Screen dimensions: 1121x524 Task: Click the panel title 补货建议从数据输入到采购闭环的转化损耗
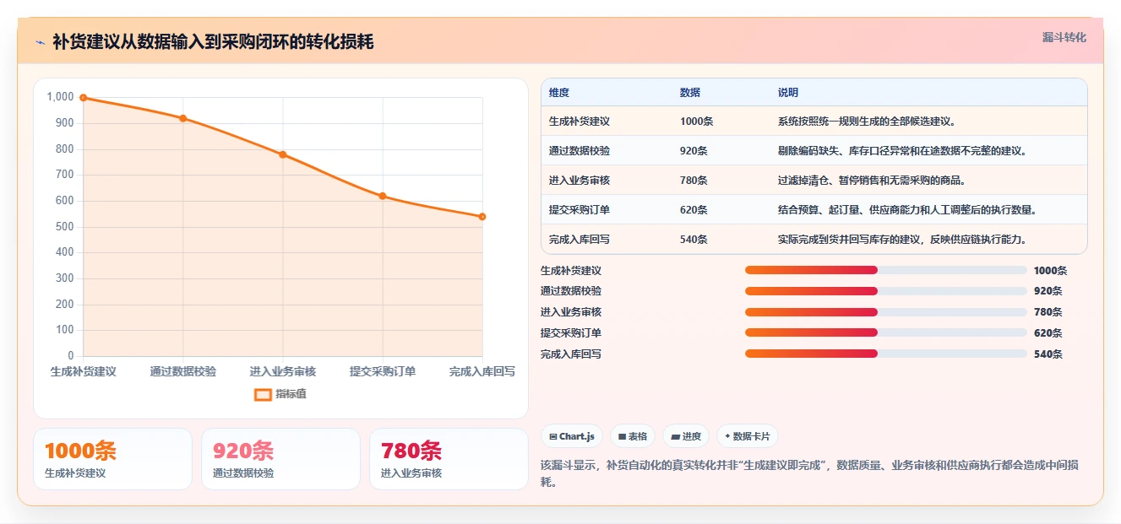coord(213,42)
